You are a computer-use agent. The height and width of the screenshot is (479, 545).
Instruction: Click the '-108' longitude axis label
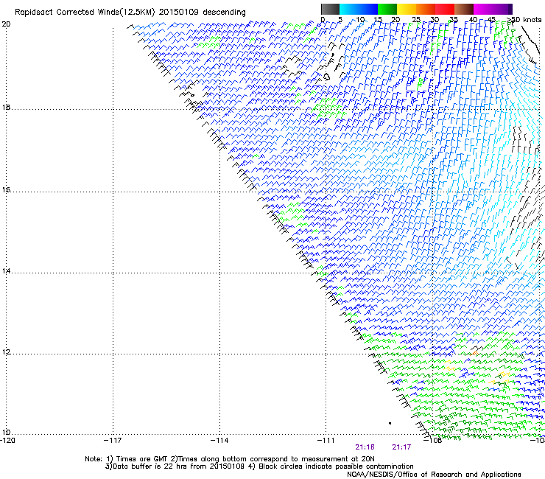tap(432, 441)
